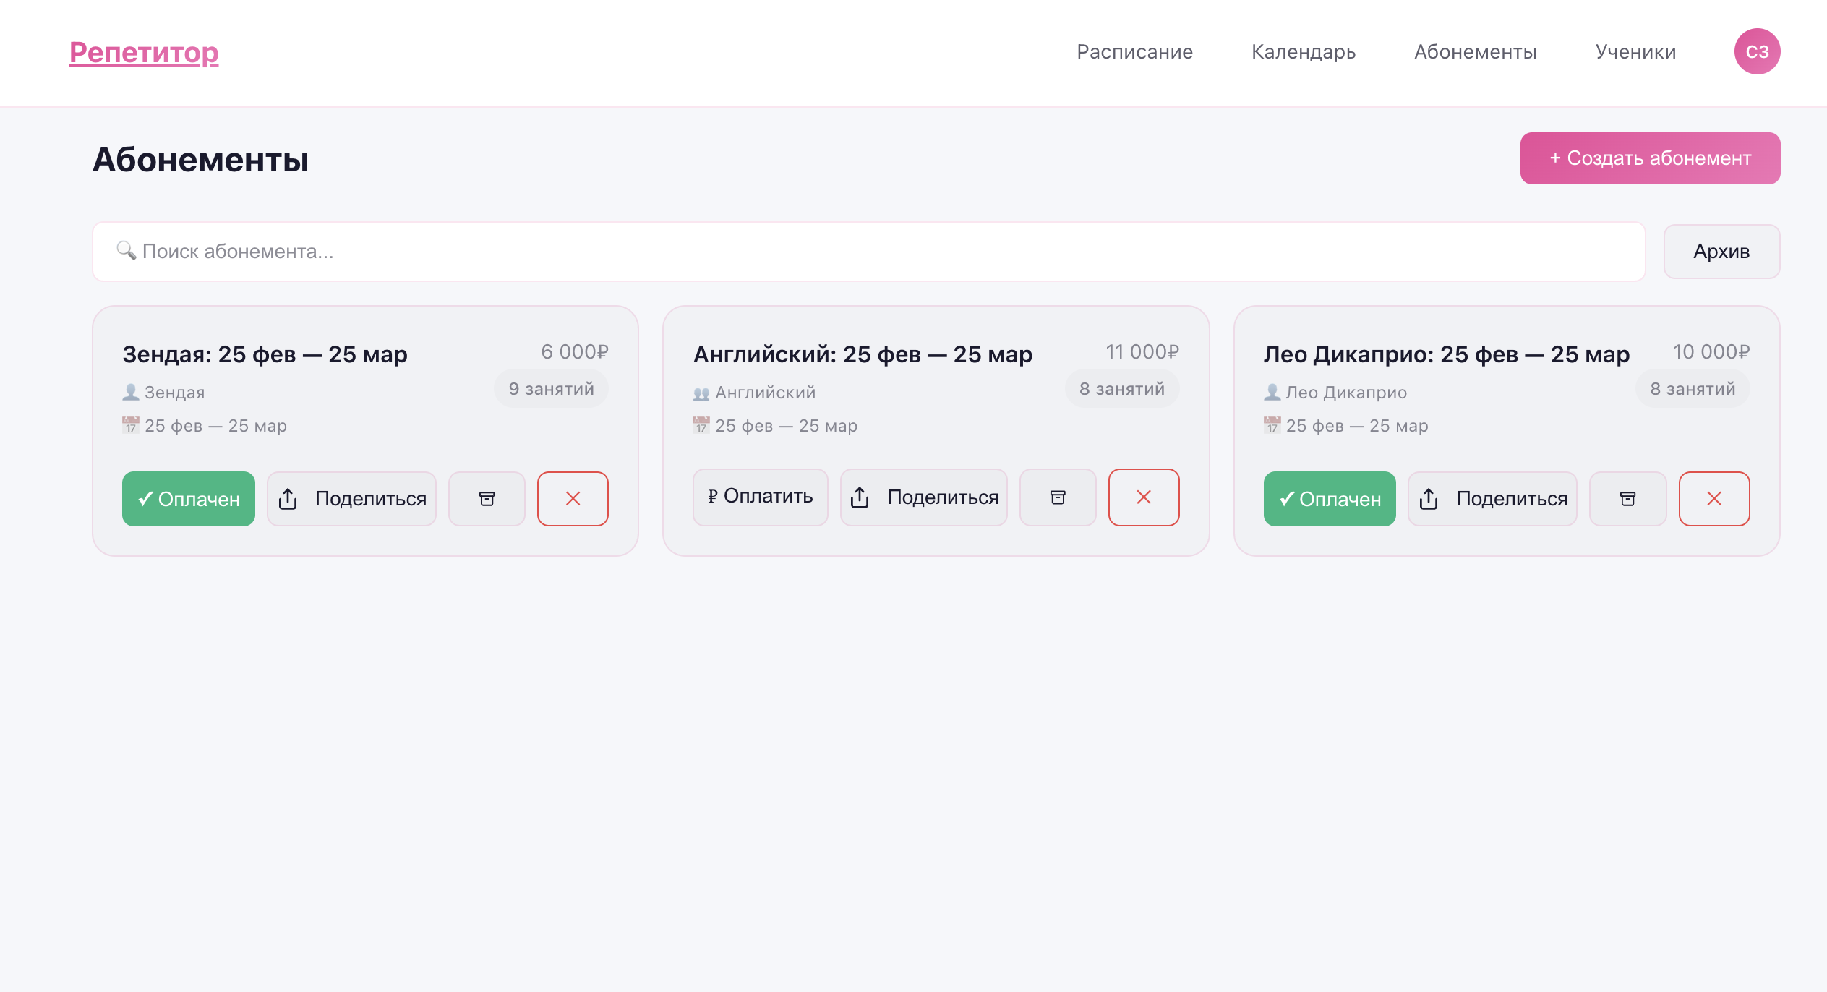The width and height of the screenshot is (1827, 992).
Task: Share the Английский subscription
Action: click(924, 497)
